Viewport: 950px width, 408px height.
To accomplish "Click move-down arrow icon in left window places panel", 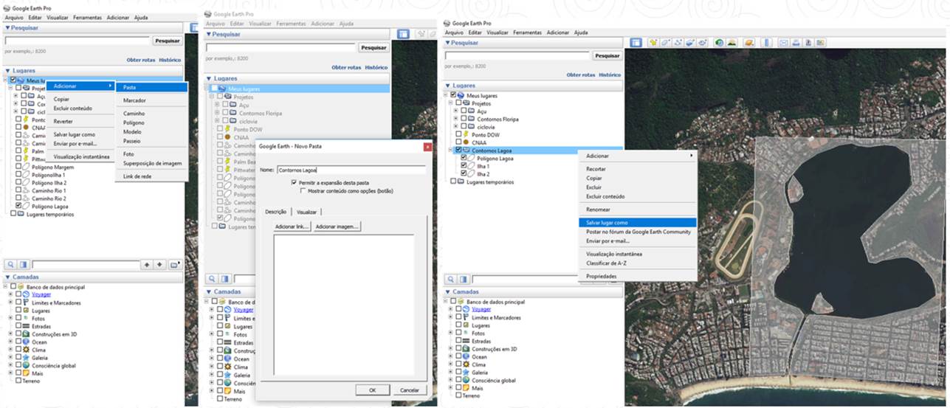I will click(x=159, y=264).
